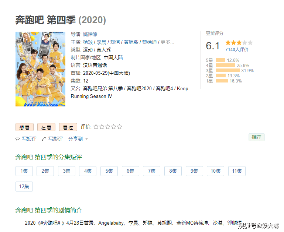Rate five stars in 评价
This screenshot has height=232, width=284.
click(120, 127)
